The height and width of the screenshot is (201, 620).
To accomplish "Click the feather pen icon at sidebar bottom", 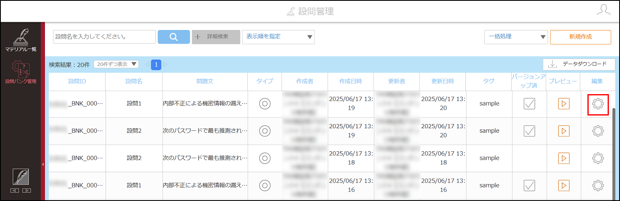I will pyautogui.click(x=21, y=177).
